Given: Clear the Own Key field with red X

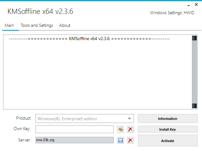Looking at the screenshot, I should pos(130,129).
